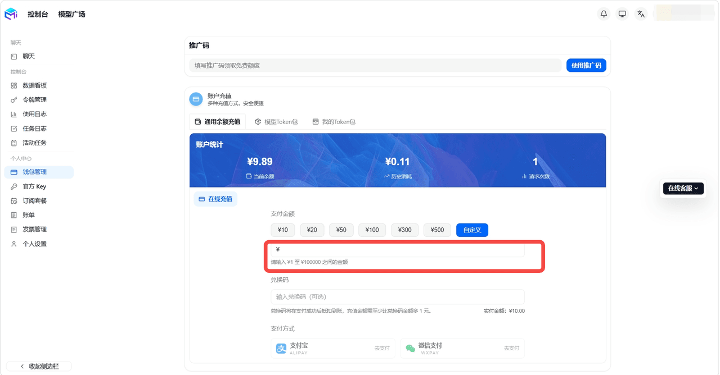
Task: Click the clipboard icon beside 活动任务
Action: pyautogui.click(x=14, y=143)
